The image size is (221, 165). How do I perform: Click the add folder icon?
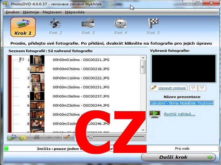[x=23, y=137]
